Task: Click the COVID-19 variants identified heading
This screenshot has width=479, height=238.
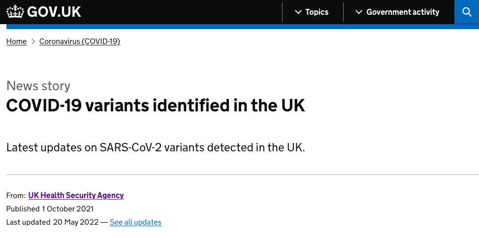Action: coord(156,105)
